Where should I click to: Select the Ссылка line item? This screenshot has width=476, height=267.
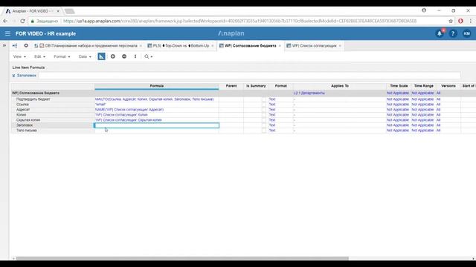tap(22, 105)
